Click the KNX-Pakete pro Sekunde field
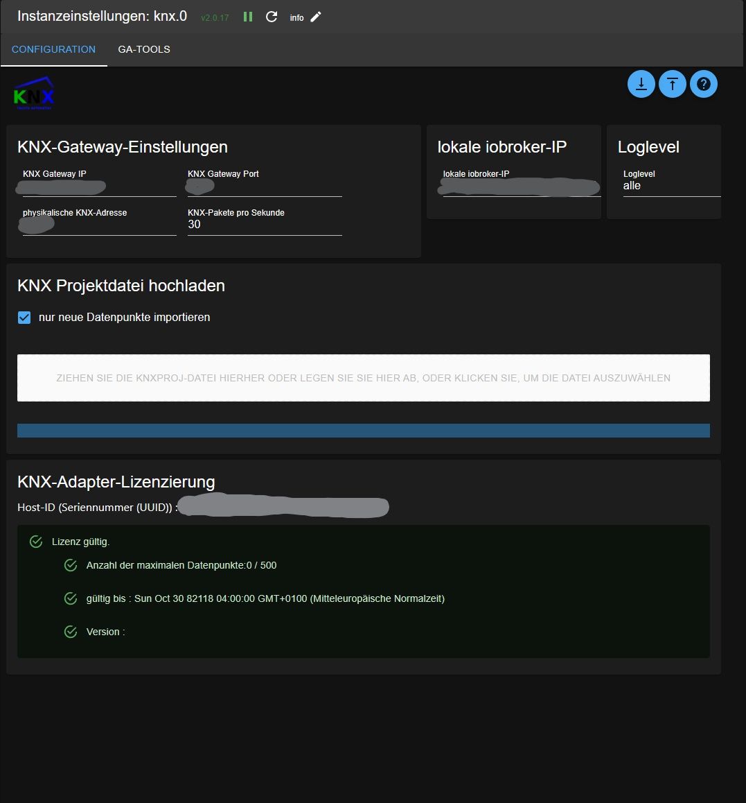Viewport: 746px width, 803px height. click(265, 225)
